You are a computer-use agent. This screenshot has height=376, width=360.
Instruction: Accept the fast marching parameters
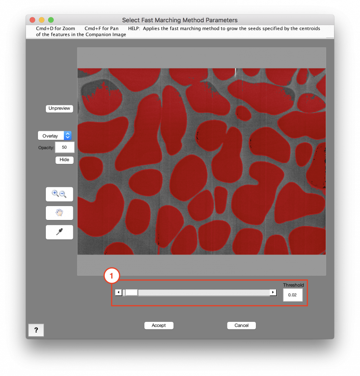tap(159, 325)
